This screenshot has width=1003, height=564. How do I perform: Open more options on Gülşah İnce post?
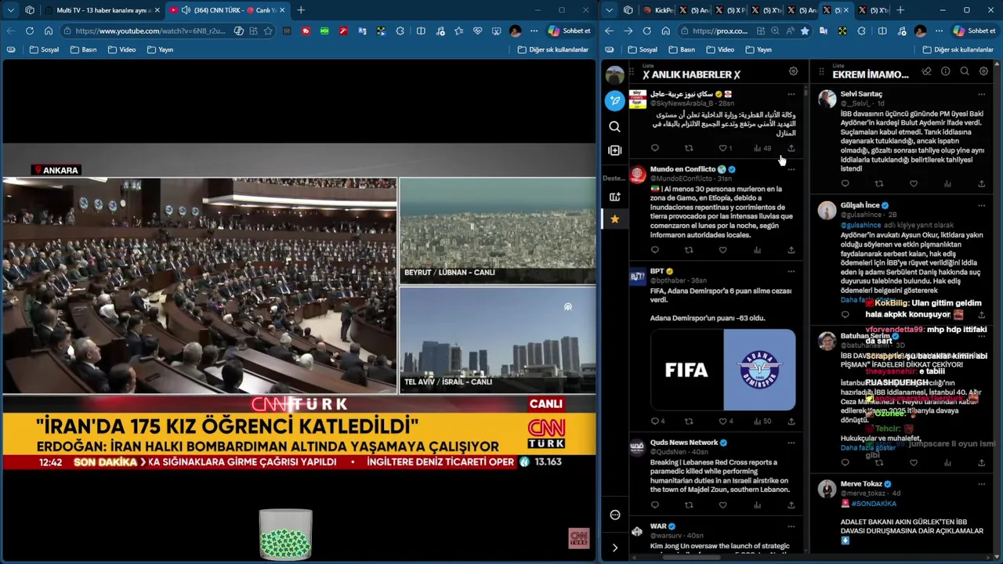[x=981, y=205]
